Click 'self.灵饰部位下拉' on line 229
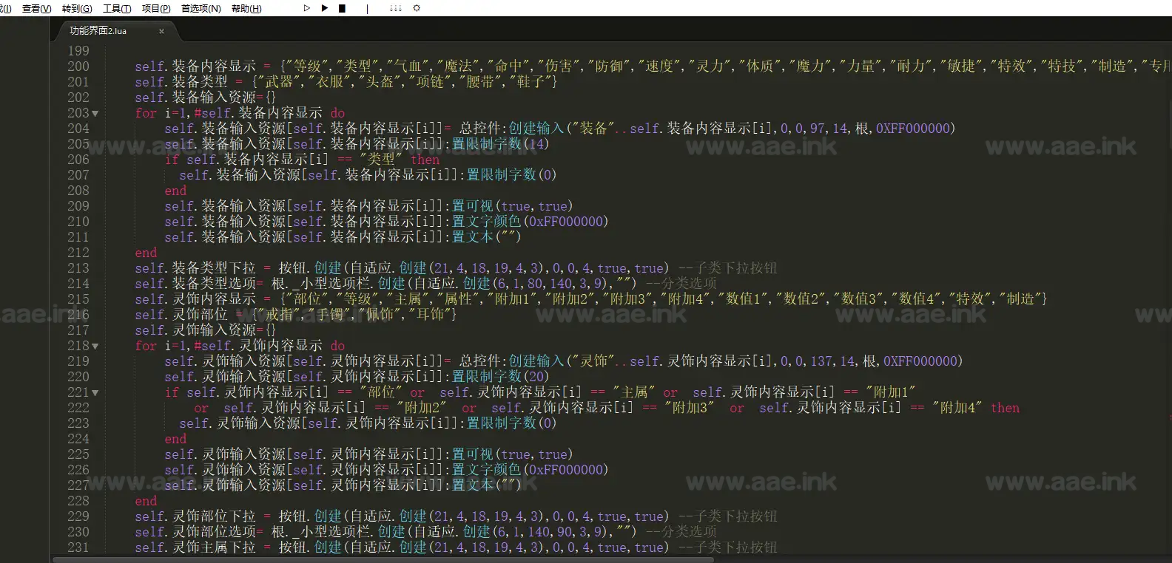Image resolution: width=1172 pixels, height=563 pixels. (195, 516)
